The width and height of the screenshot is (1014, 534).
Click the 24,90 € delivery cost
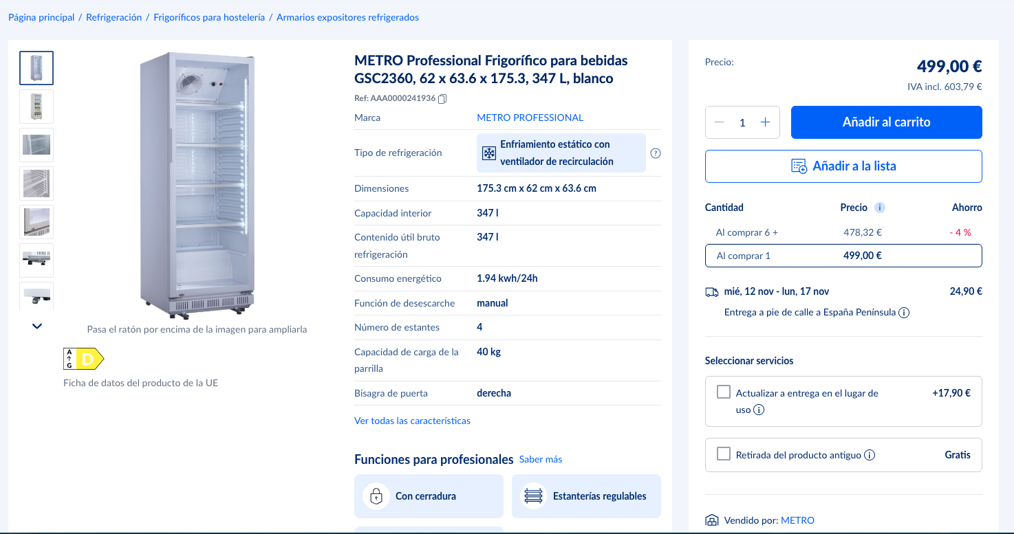pyautogui.click(x=966, y=291)
